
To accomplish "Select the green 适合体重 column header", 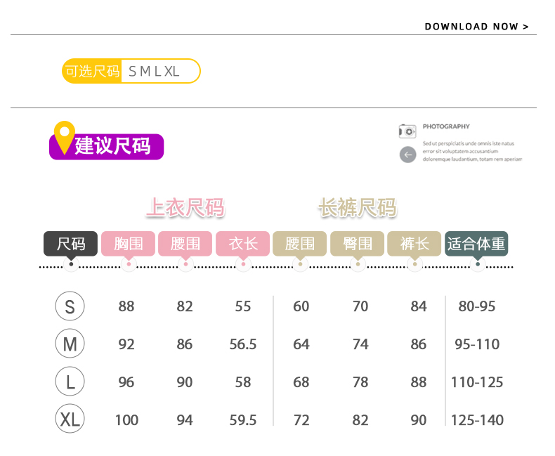I will pyautogui.click(x=476, y=244).
